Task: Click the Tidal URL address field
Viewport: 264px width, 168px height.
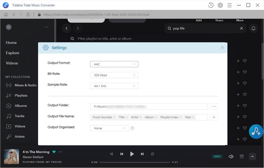Action: [x=96, y=15]
